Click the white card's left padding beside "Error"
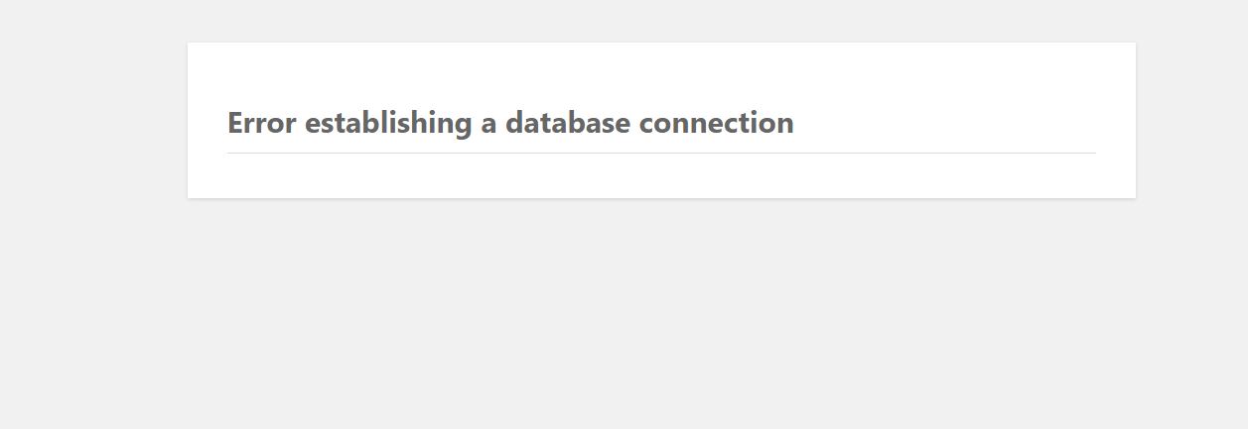1248x429 pixels. [207, 123]
